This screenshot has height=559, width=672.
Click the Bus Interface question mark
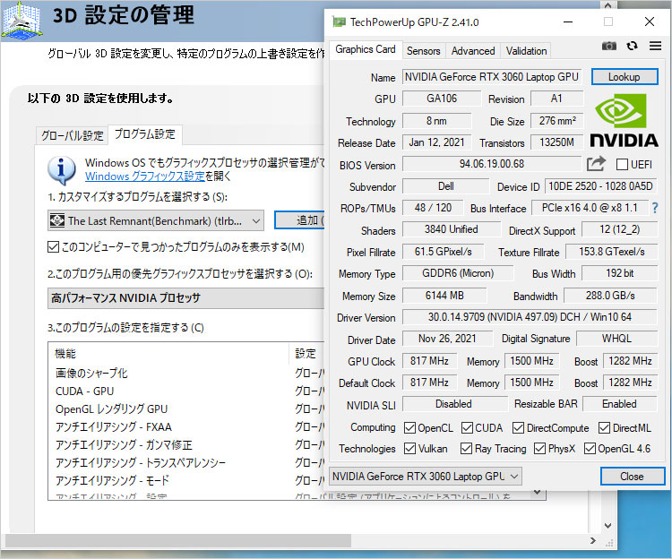655,208
